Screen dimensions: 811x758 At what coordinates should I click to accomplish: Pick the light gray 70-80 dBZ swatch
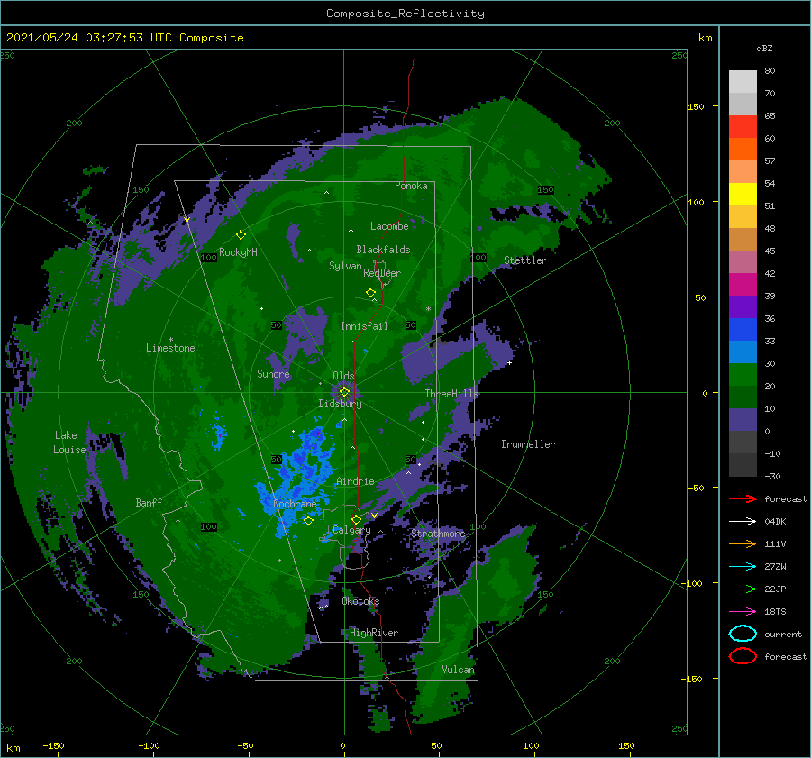pos(743,81)
